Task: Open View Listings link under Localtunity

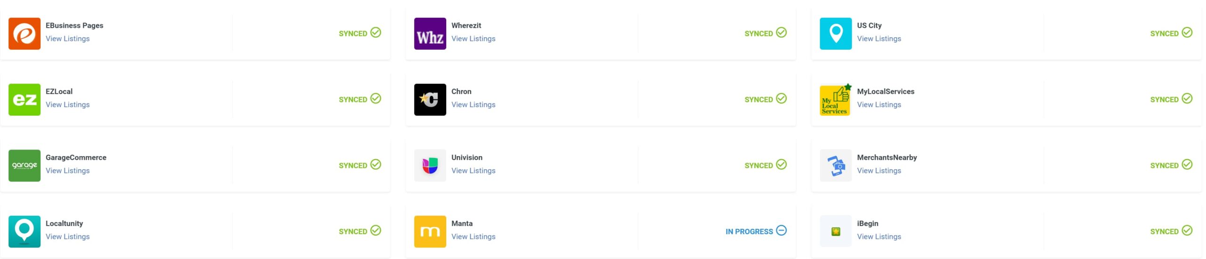Action: pyautogui.click(x=67, y=236)
